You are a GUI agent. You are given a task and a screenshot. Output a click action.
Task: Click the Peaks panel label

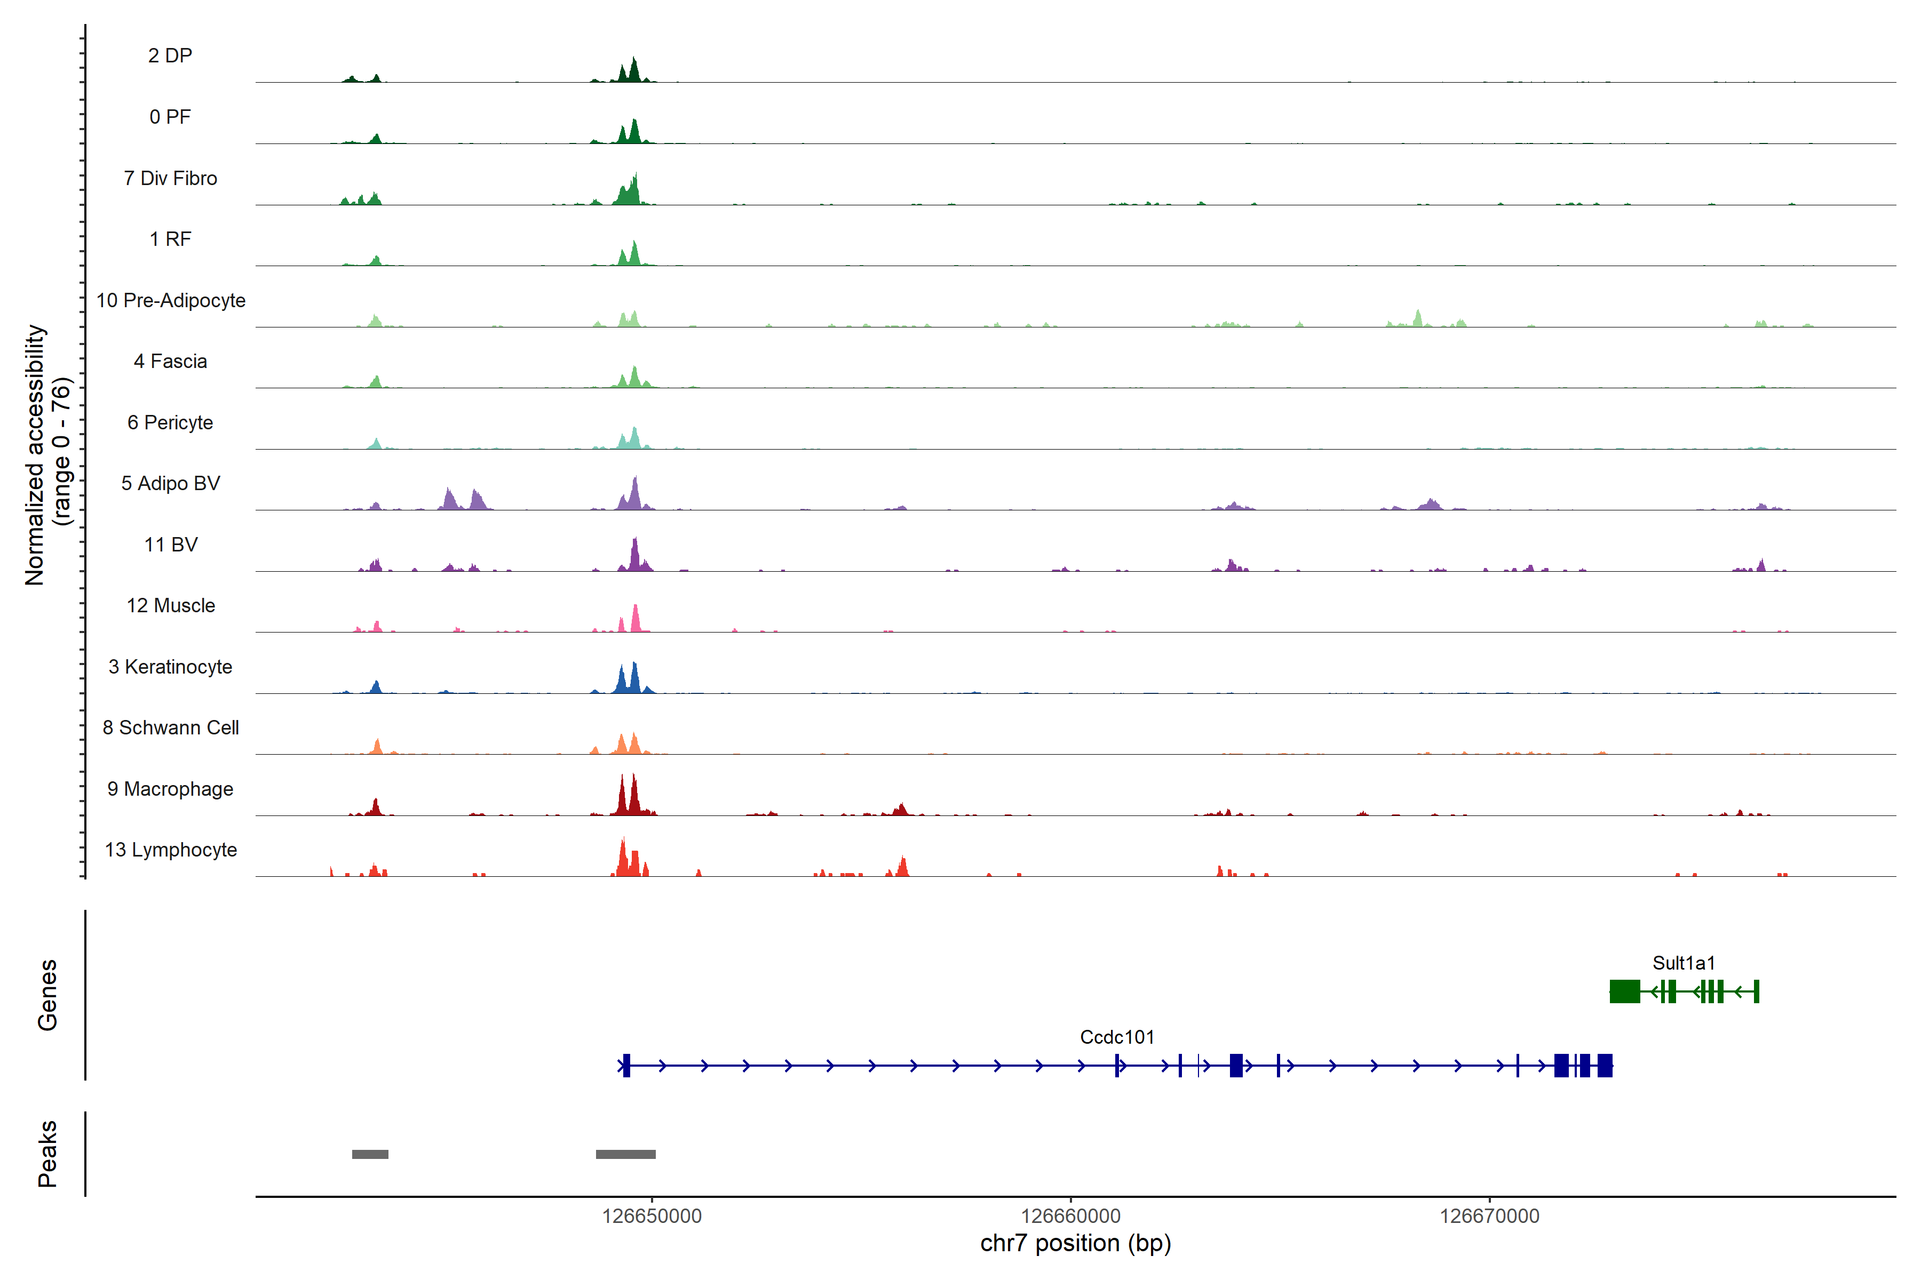point(47,1154)
